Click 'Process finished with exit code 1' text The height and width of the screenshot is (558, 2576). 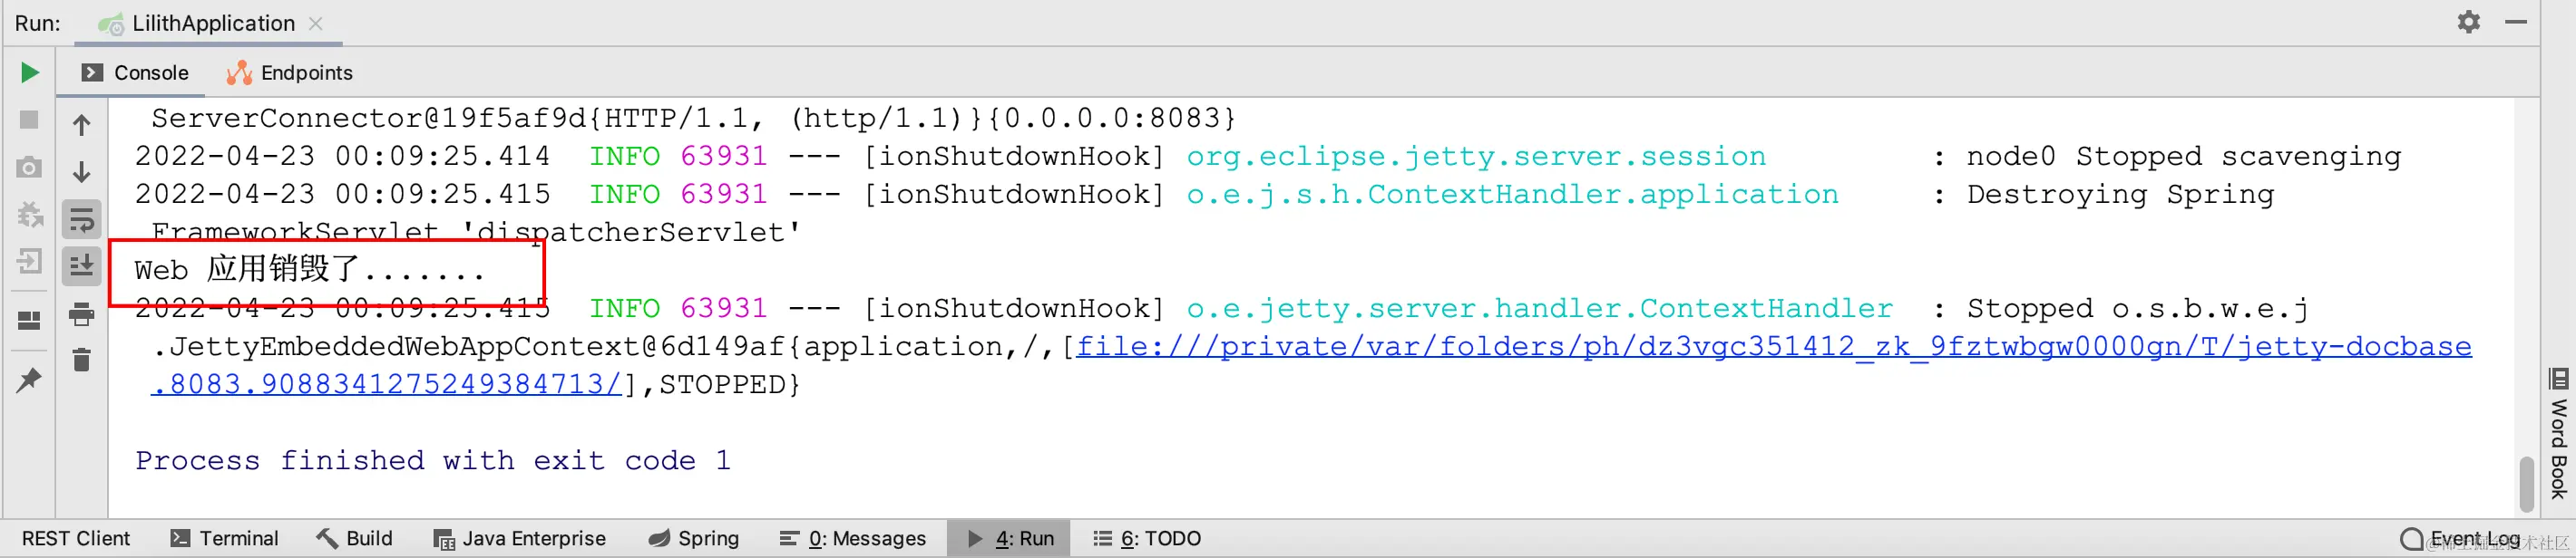tap(433, 460)
